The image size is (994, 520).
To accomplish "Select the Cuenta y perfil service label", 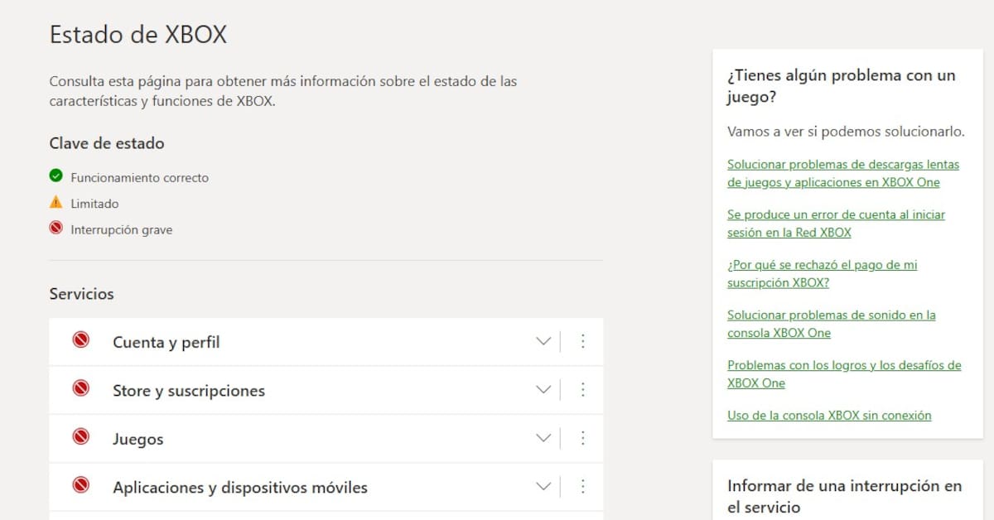I will 166,342.
